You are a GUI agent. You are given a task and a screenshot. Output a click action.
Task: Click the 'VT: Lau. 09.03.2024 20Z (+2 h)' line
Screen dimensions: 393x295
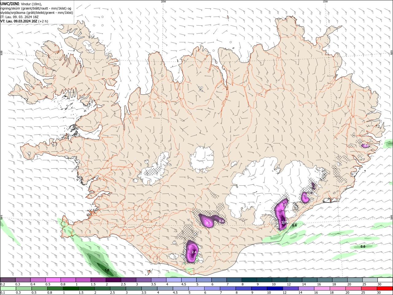click(x=24, y=21)
